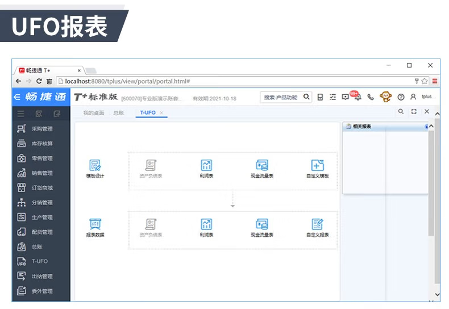Click the phone support icon
The width and height of the screenshot is (449, 309).
click(371, 97)
